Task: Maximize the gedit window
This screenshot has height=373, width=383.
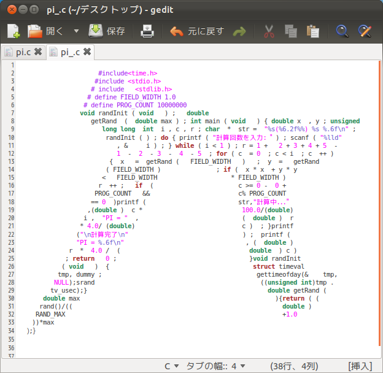Action: tap(34, 10)
